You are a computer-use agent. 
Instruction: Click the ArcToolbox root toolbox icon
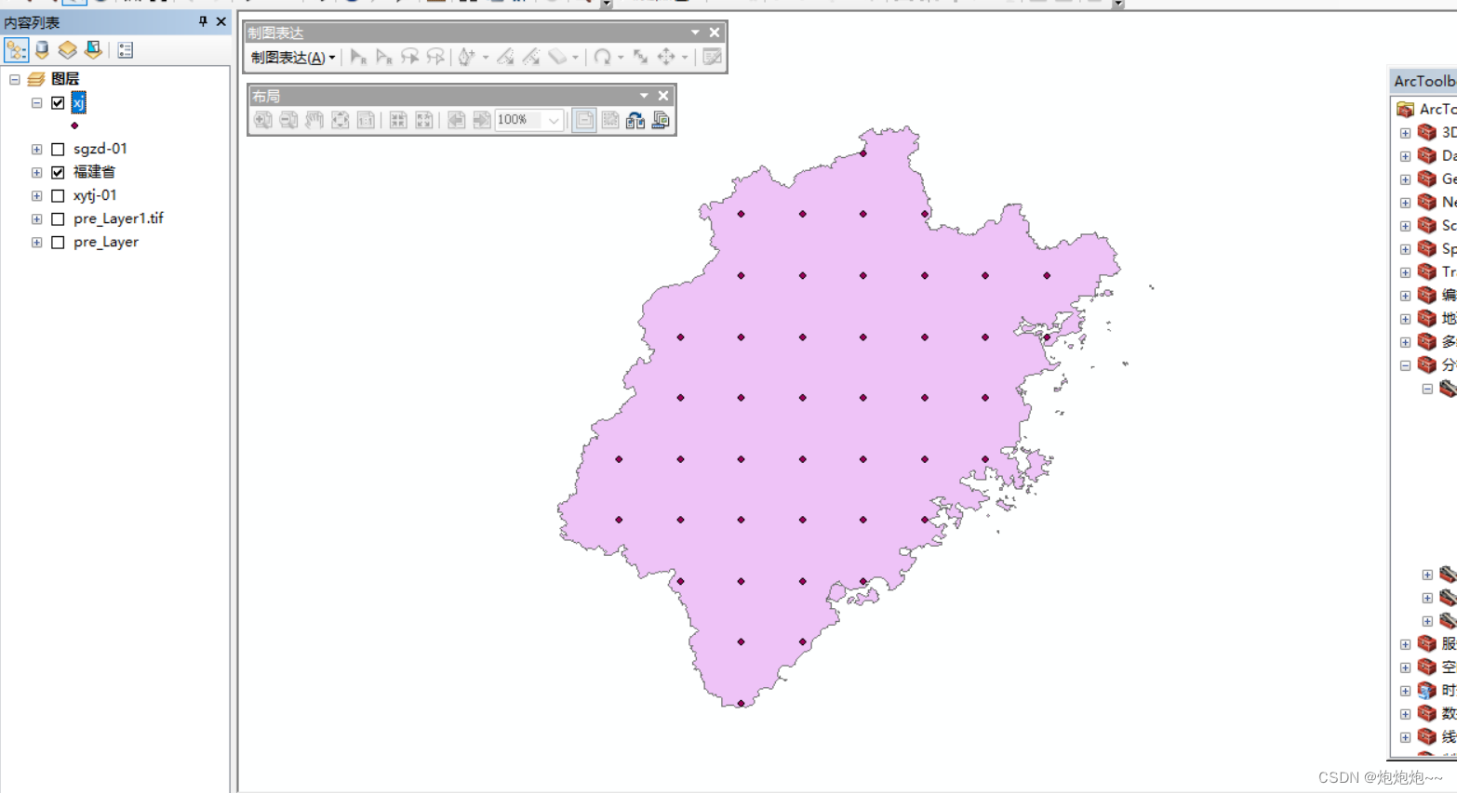click(x=1406, y=110)
